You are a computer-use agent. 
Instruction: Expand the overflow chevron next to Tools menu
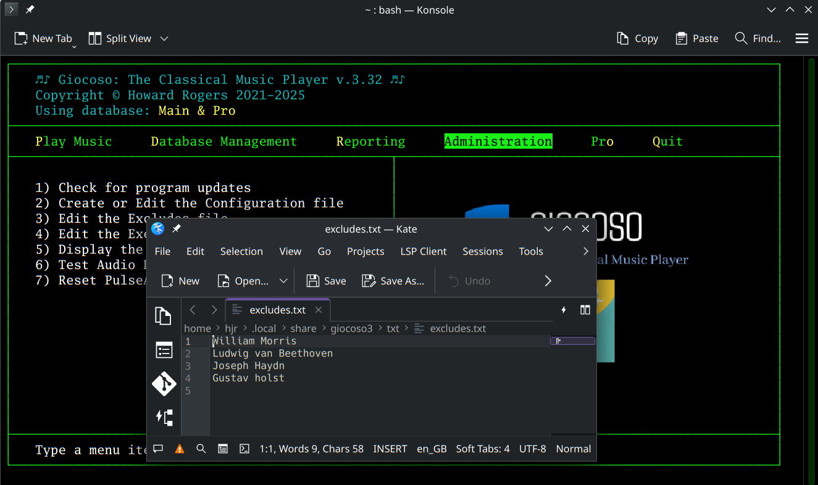tap(585, 251)
